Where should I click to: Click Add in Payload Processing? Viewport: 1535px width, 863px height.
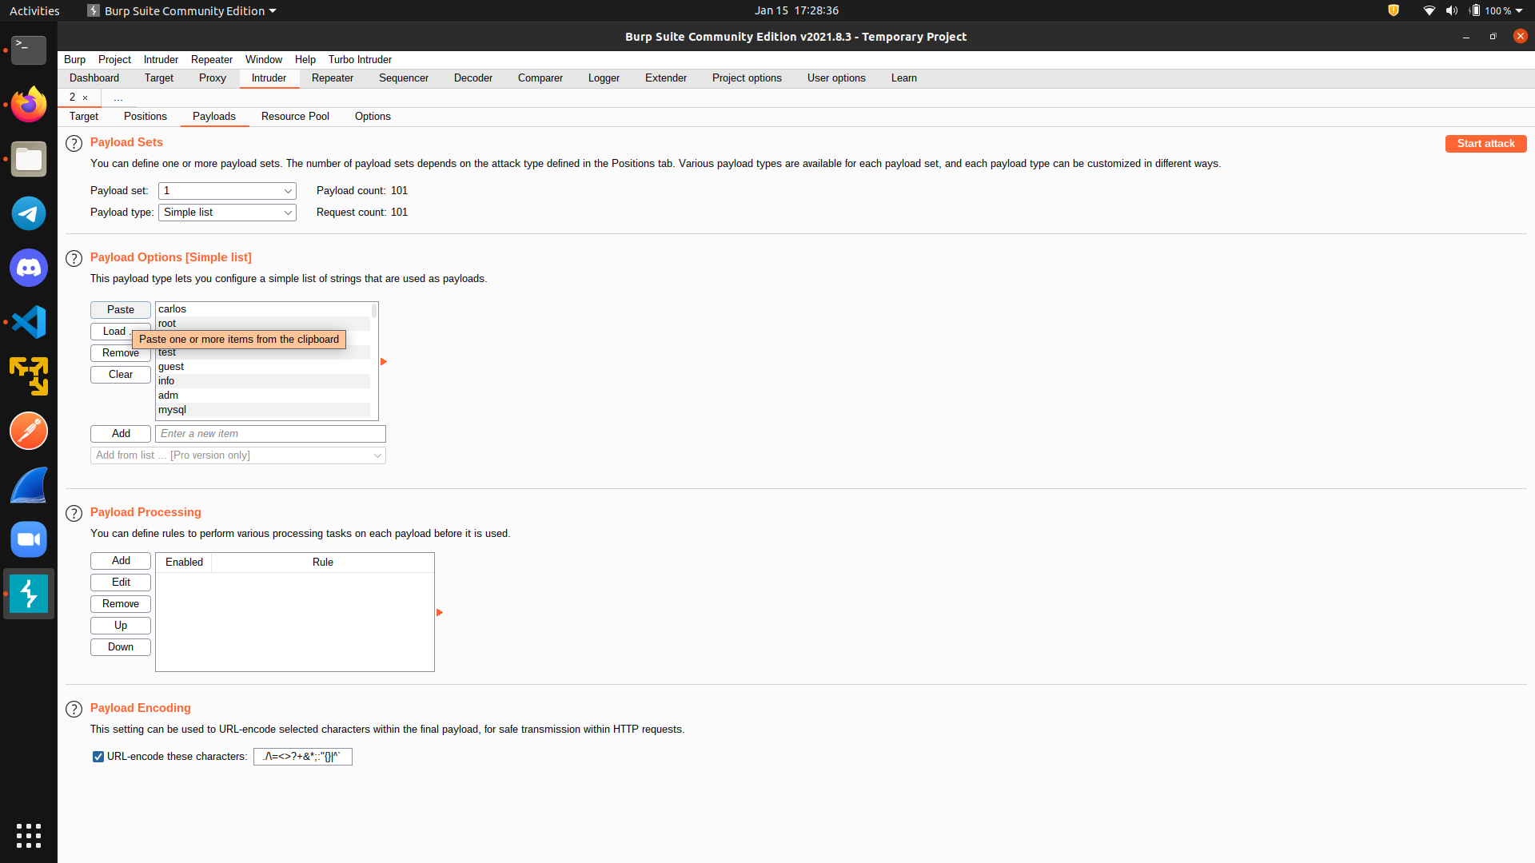coord(121,561)
